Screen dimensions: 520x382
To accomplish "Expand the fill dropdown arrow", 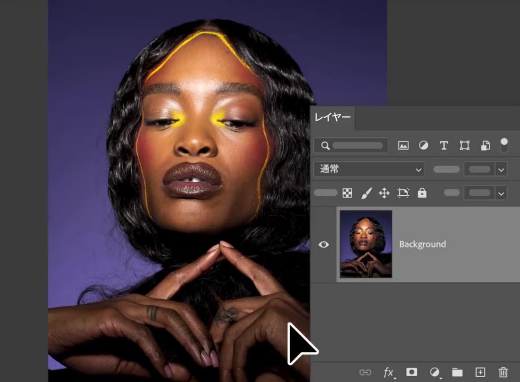I will click(x=501, y=193).
